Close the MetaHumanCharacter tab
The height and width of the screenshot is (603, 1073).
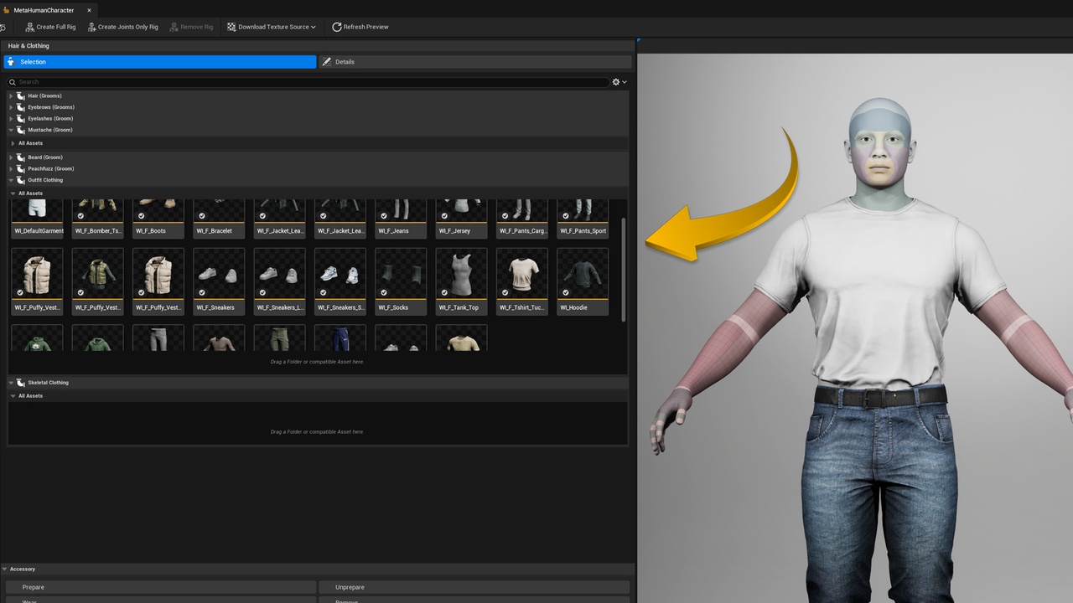point(89,10)
